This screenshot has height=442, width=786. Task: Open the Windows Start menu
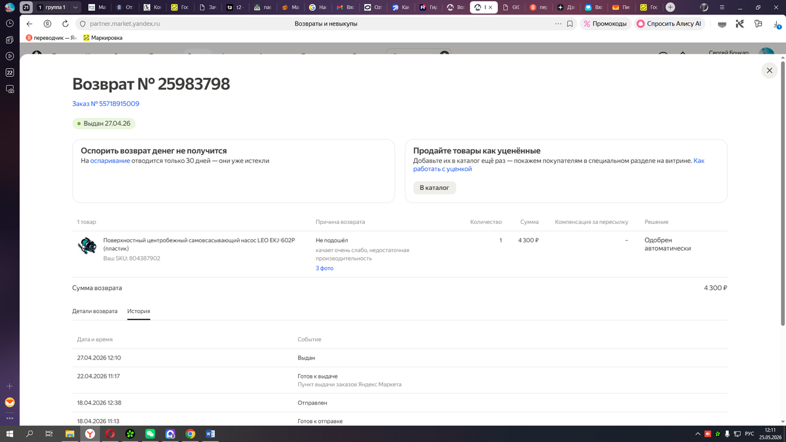(10, 433)
